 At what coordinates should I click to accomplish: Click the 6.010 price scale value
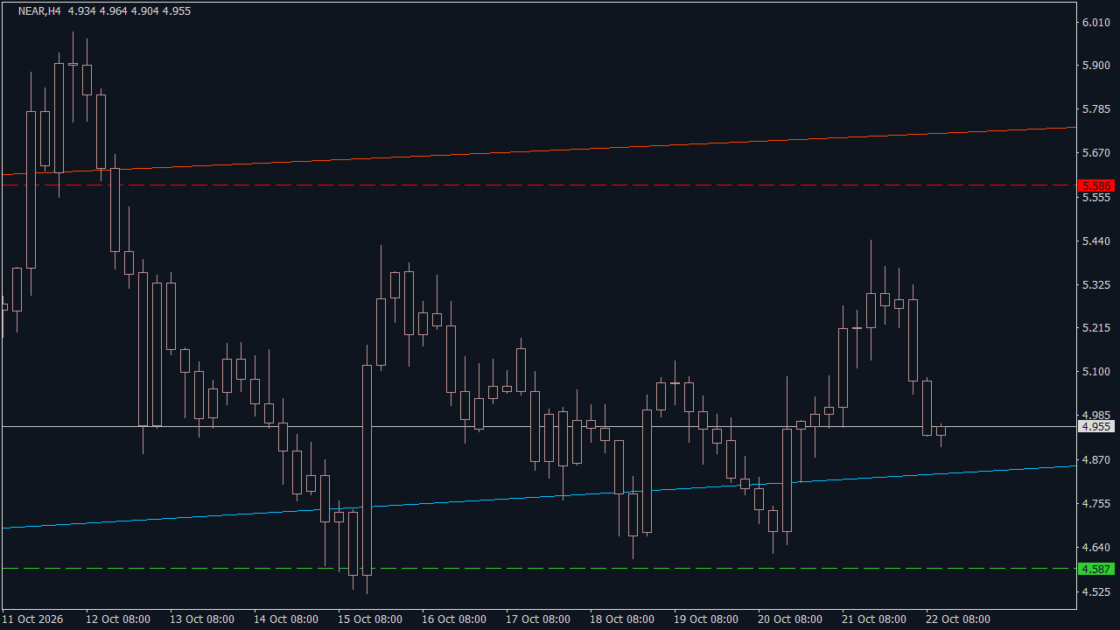[1096, 22]
